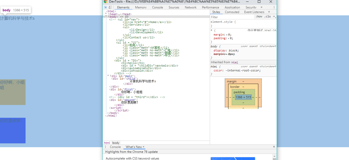
Task: Click the styles Filter input field
Action: (x=232, y=17)
